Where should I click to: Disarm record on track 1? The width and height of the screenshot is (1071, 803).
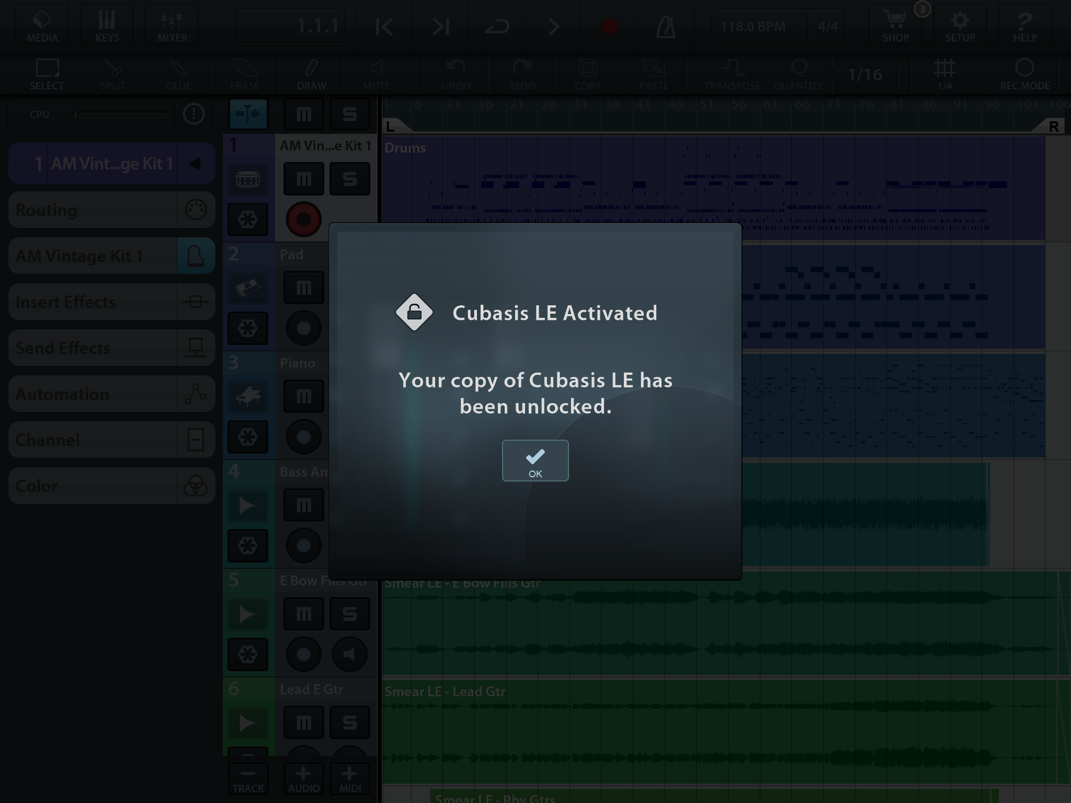coord(303,219)
